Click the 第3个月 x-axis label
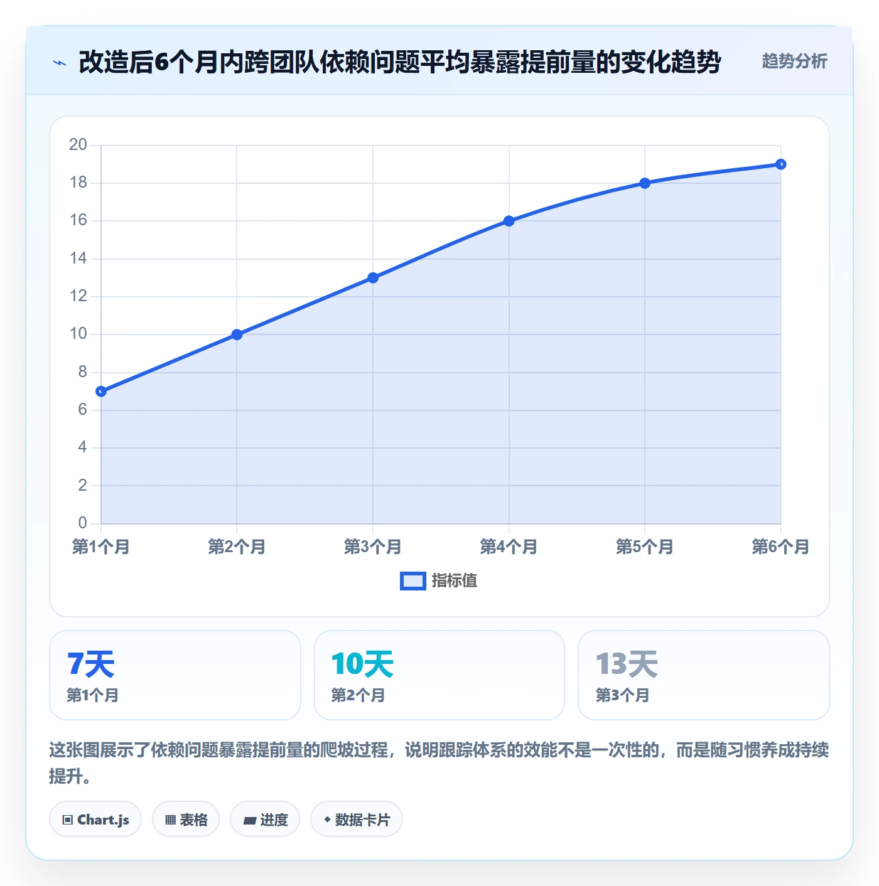Image resolution: width=879 pixels, height=886 pixels. (x=373, y=547)
